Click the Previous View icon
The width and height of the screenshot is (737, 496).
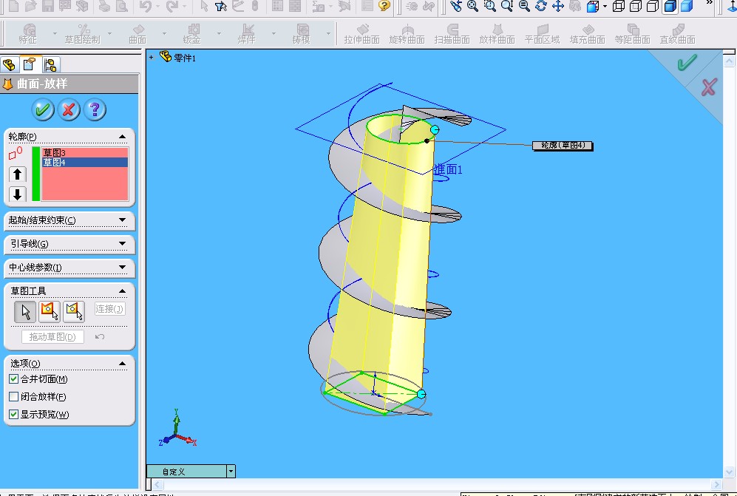click(x=455, y=6)
